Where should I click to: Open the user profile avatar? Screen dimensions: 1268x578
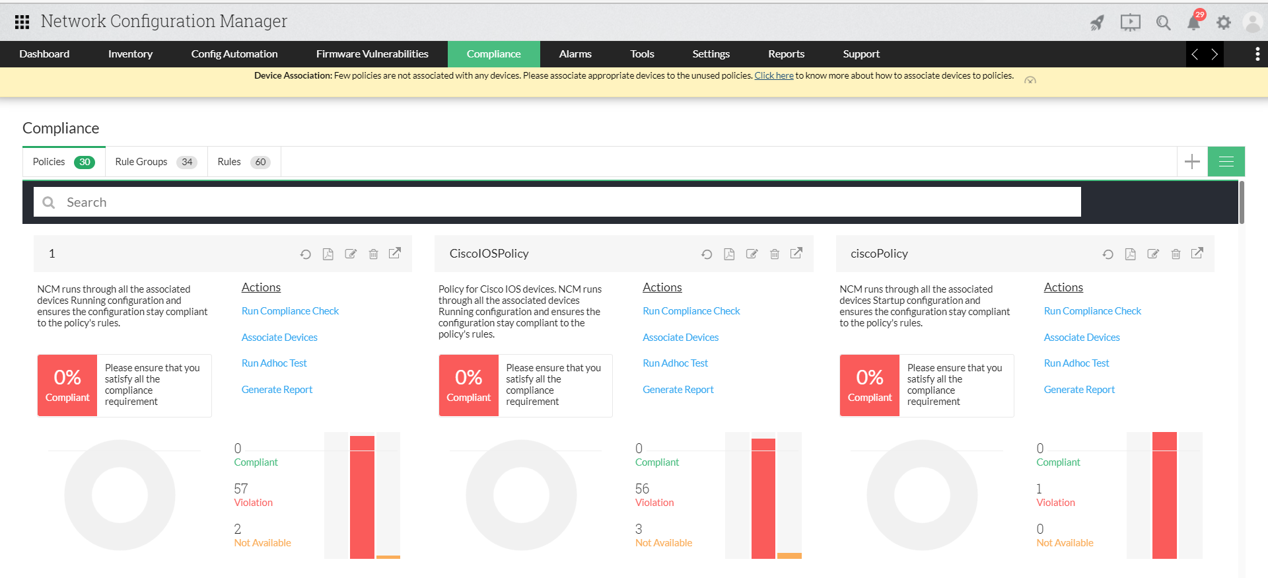coord(1252,23)
